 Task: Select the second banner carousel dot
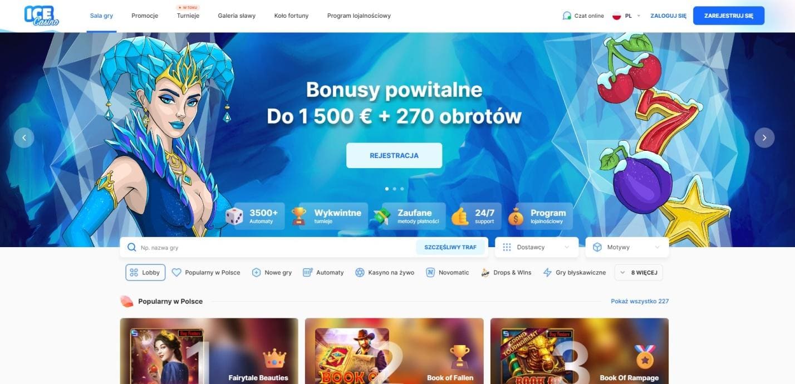[394, 189]
